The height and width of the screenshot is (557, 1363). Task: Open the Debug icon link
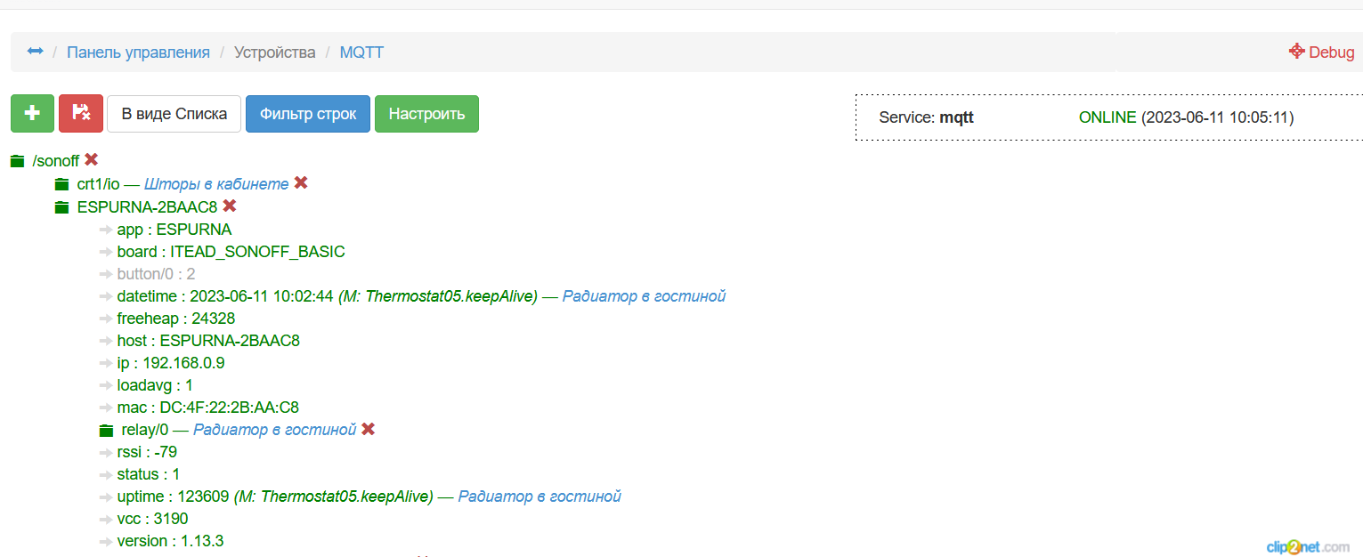click(1321, 52)
